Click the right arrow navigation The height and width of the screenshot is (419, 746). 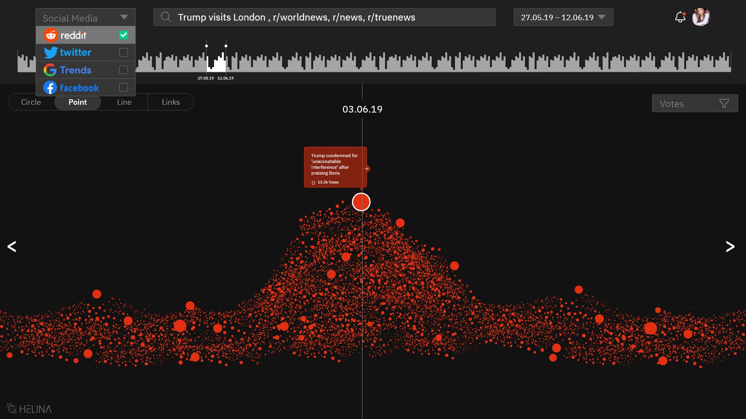[x=730, y=247]
